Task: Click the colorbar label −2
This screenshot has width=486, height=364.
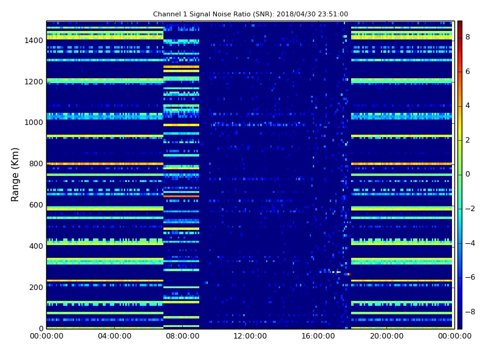Action: pos(470,209)
